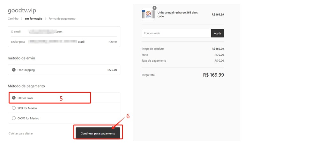This screenshot has width=319, height=145.
Task: Click the goodtv.vip store title
Action: (22, 10)
